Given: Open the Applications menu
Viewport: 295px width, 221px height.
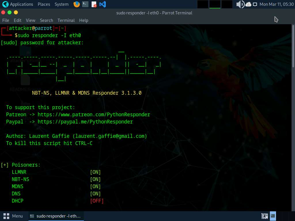Looking at the screenshot, I should [18, 4].
